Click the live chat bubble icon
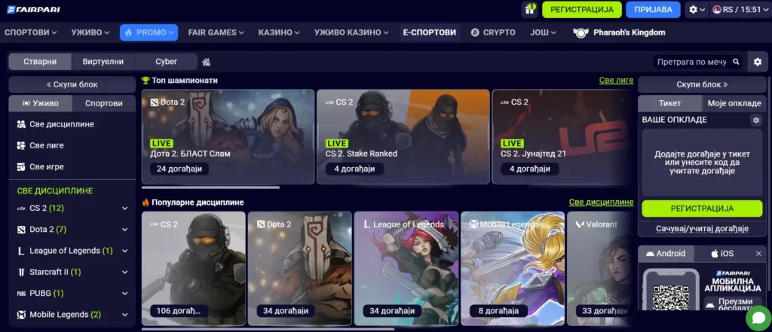The height and width of the screenshot is (332, 772). pos(758,318)
